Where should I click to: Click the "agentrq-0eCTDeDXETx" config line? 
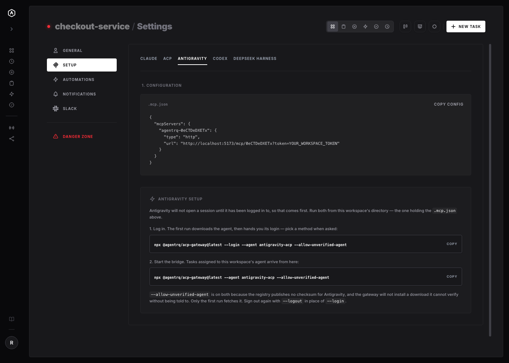tap(188, 130)
